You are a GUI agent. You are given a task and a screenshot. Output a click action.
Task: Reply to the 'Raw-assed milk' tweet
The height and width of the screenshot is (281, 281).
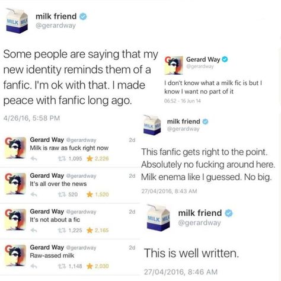(x=34, y=266)
